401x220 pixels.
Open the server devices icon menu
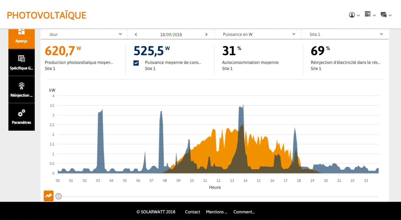(368, 14)
